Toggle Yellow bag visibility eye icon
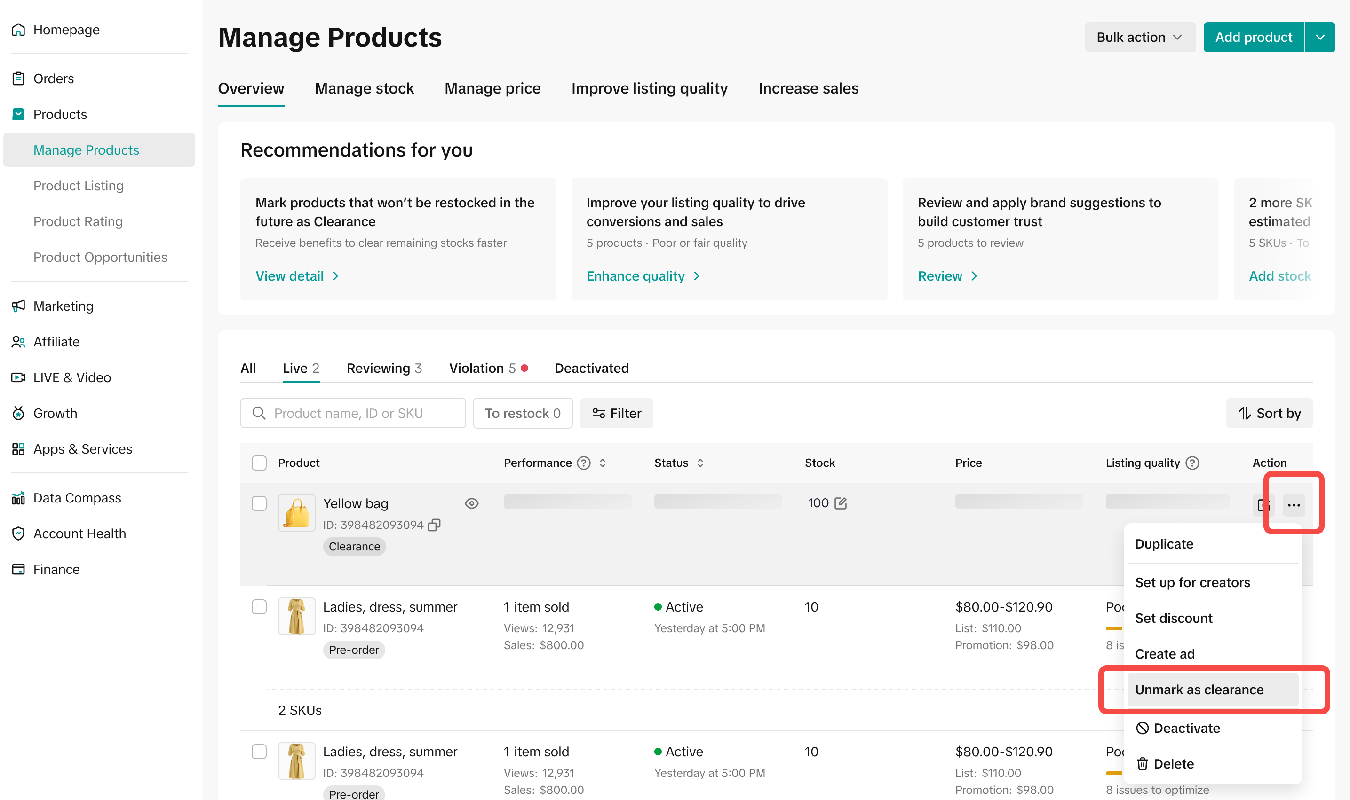Viewport: 1350px width, 800px height. pyautogui.click(x=471, y=503)
